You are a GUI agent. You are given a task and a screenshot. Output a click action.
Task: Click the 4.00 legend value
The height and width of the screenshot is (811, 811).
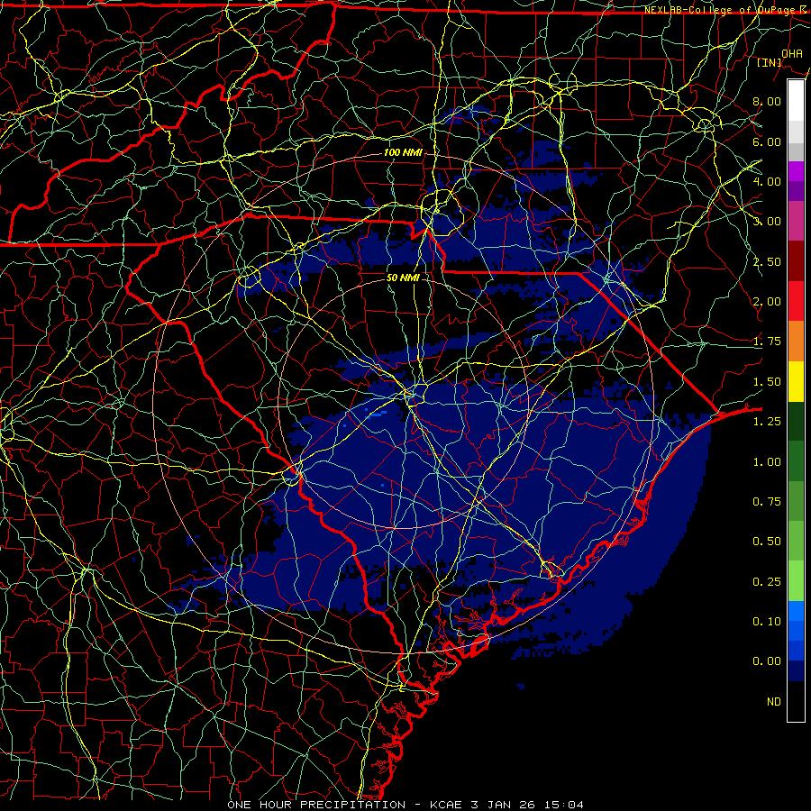tap(767, 181)
